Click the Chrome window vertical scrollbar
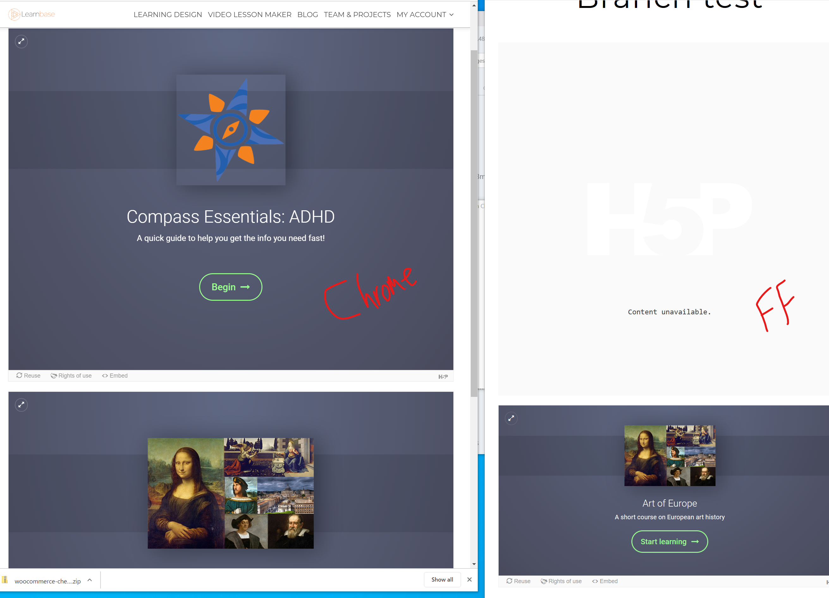The image size is (829, 598). (x=474, y=223)
